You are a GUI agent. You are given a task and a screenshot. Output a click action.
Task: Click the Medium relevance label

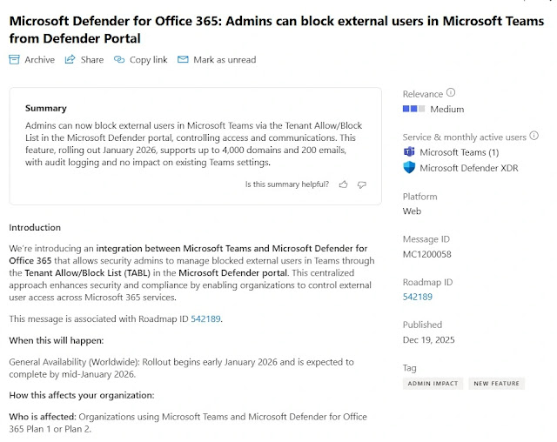tap(446, 109)
